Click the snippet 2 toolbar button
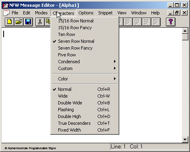 pos(128,22)
